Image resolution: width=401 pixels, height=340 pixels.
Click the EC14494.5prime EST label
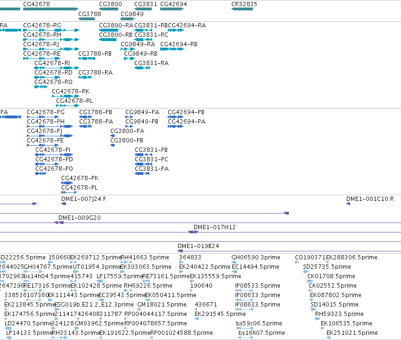point(255,267)
